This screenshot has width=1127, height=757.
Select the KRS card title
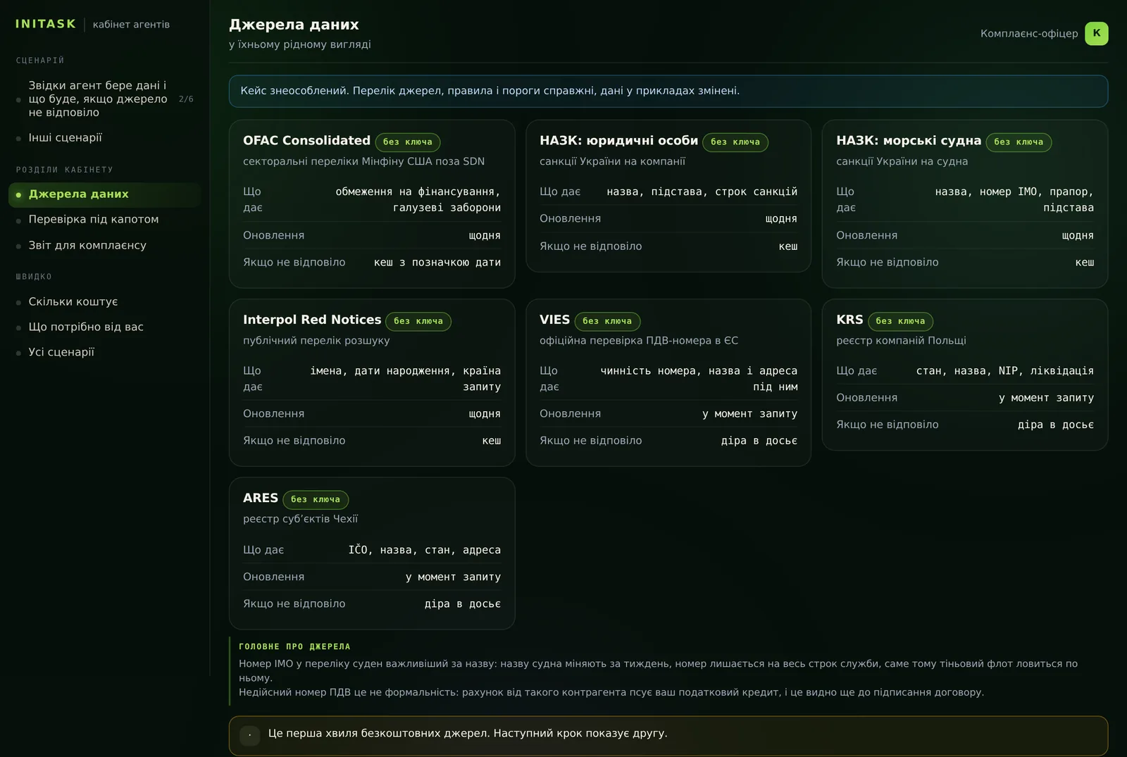849,320
